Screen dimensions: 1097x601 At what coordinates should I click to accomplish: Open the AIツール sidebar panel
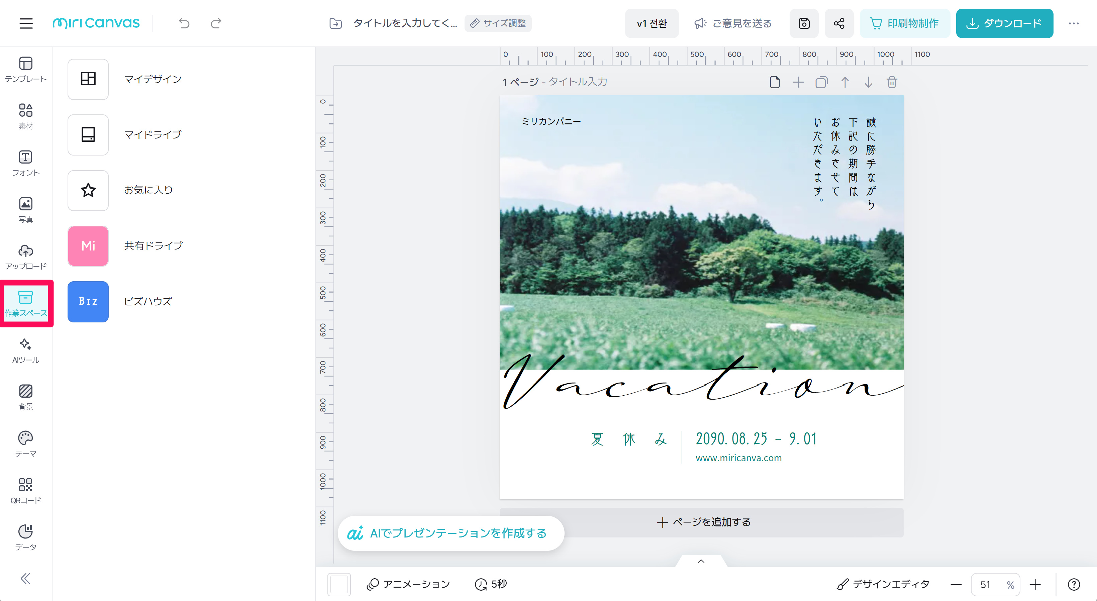25,350
